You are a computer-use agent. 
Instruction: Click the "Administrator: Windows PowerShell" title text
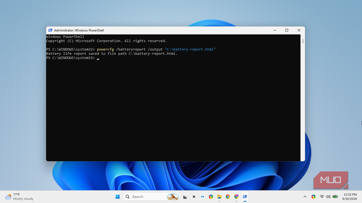79,30
